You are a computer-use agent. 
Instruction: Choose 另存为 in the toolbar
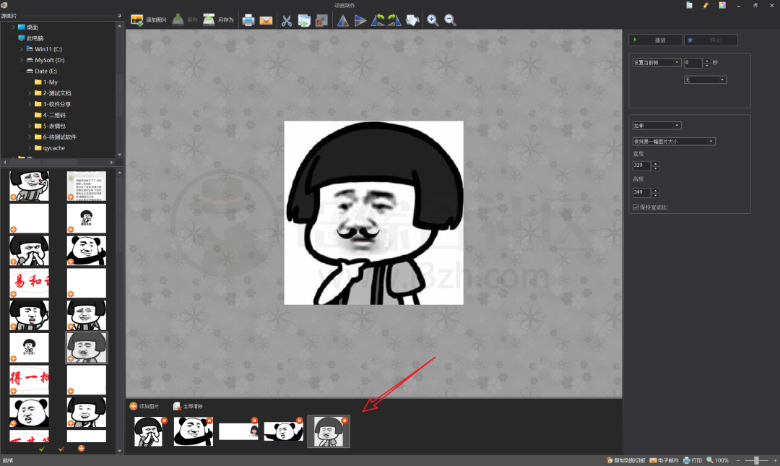point(218,20)
